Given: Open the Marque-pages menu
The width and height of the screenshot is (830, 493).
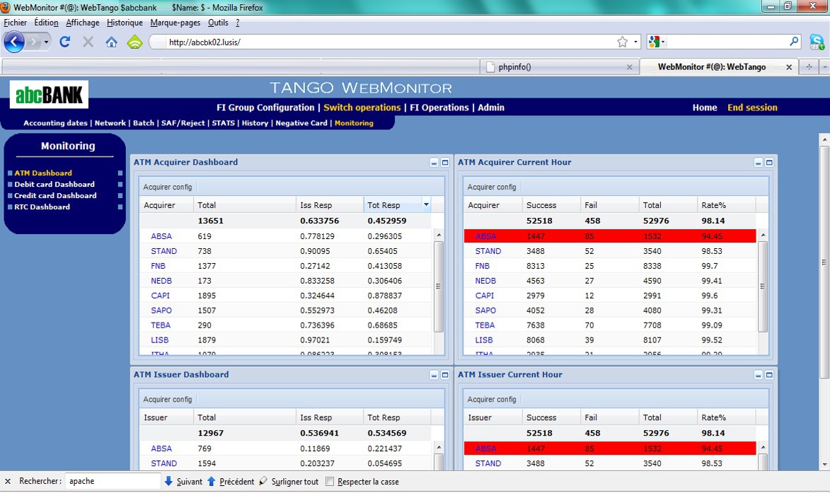Looking at the screenshot, I should click(175, 23).
